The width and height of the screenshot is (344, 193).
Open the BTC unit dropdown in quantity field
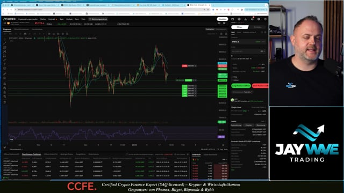tap(263, 51)
